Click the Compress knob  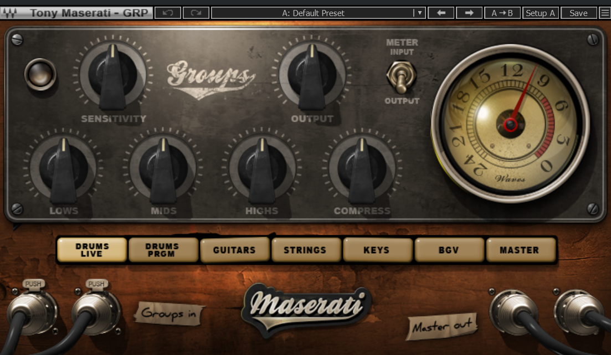[362, 168]
